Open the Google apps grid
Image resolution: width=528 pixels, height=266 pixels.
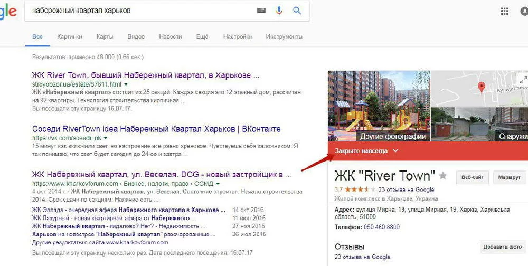point(504,11)
